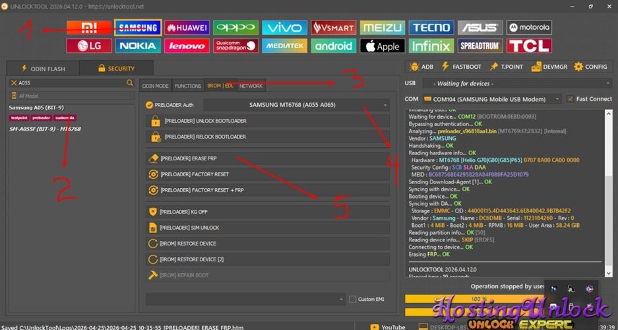
Task: Open the BROM | EDL tab
Action: (x=220, y=86)
